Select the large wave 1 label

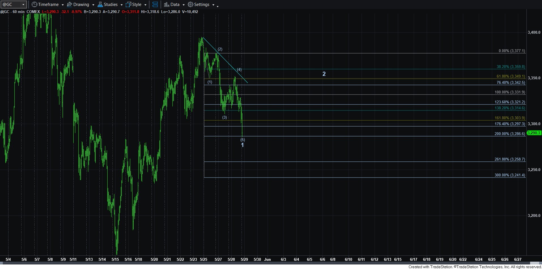[242, 145]
